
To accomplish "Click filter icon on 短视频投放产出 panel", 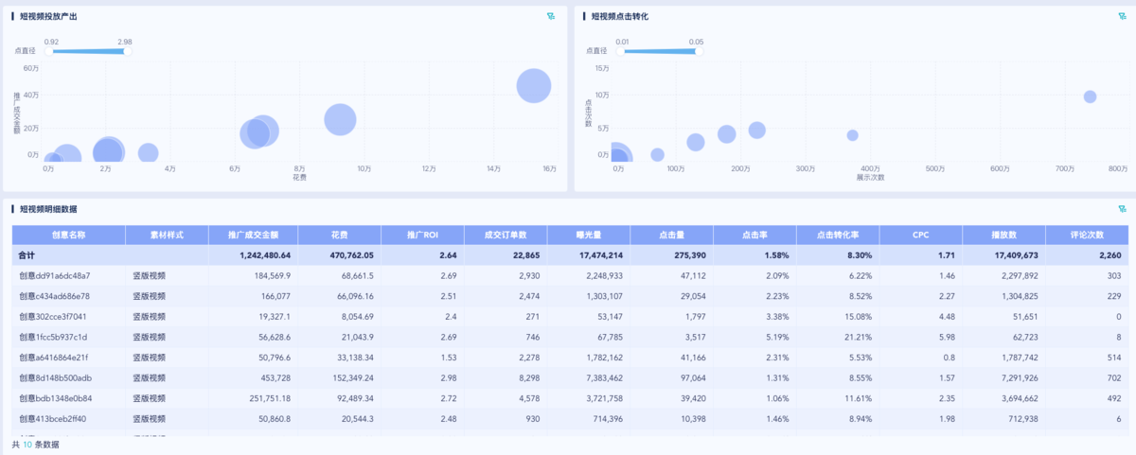I will pos(551,16).
